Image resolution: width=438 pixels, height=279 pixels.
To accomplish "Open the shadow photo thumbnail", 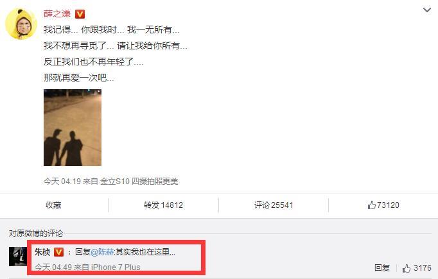I will 73,128.
